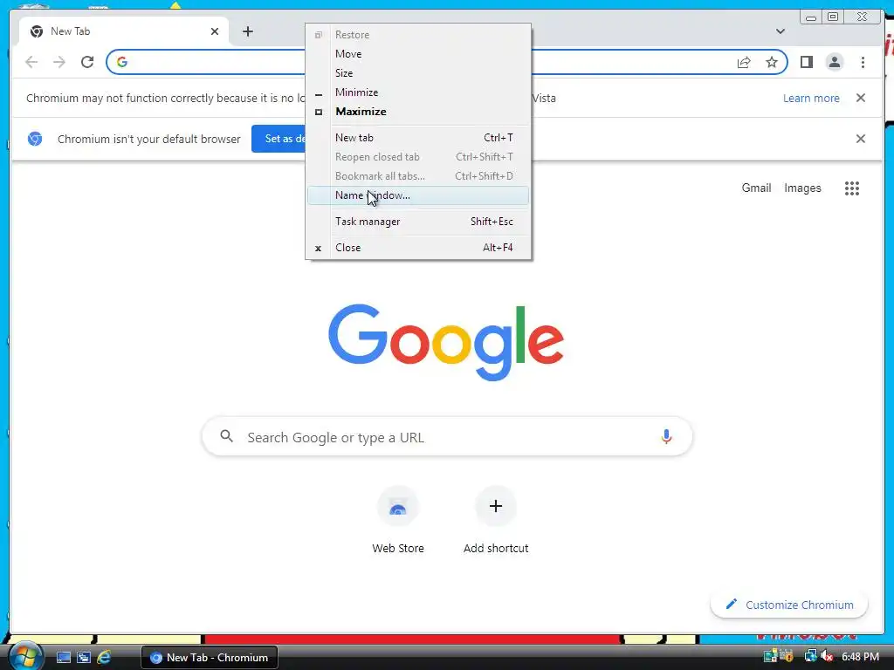Click the 6:48 PM taskbar clock
This screenshot has height=670, width=894.
pos(860,657)
